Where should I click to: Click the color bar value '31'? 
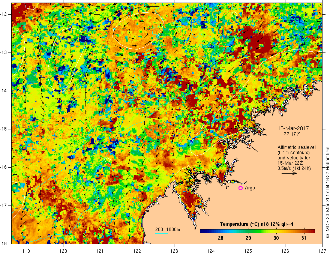click(x=304, y=238)
